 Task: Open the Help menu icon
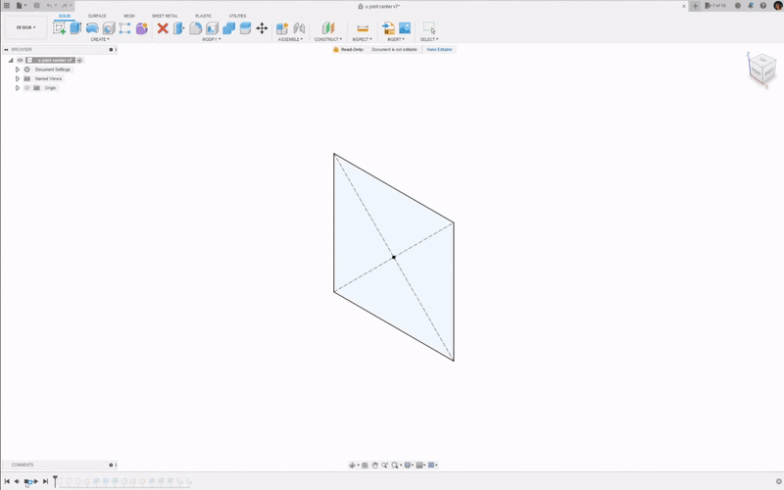pos(763,6)
